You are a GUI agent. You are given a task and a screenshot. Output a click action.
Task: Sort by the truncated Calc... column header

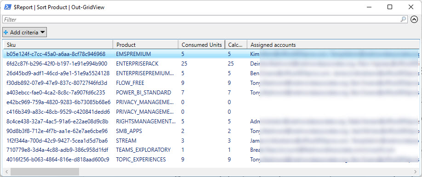pos(236,44)
